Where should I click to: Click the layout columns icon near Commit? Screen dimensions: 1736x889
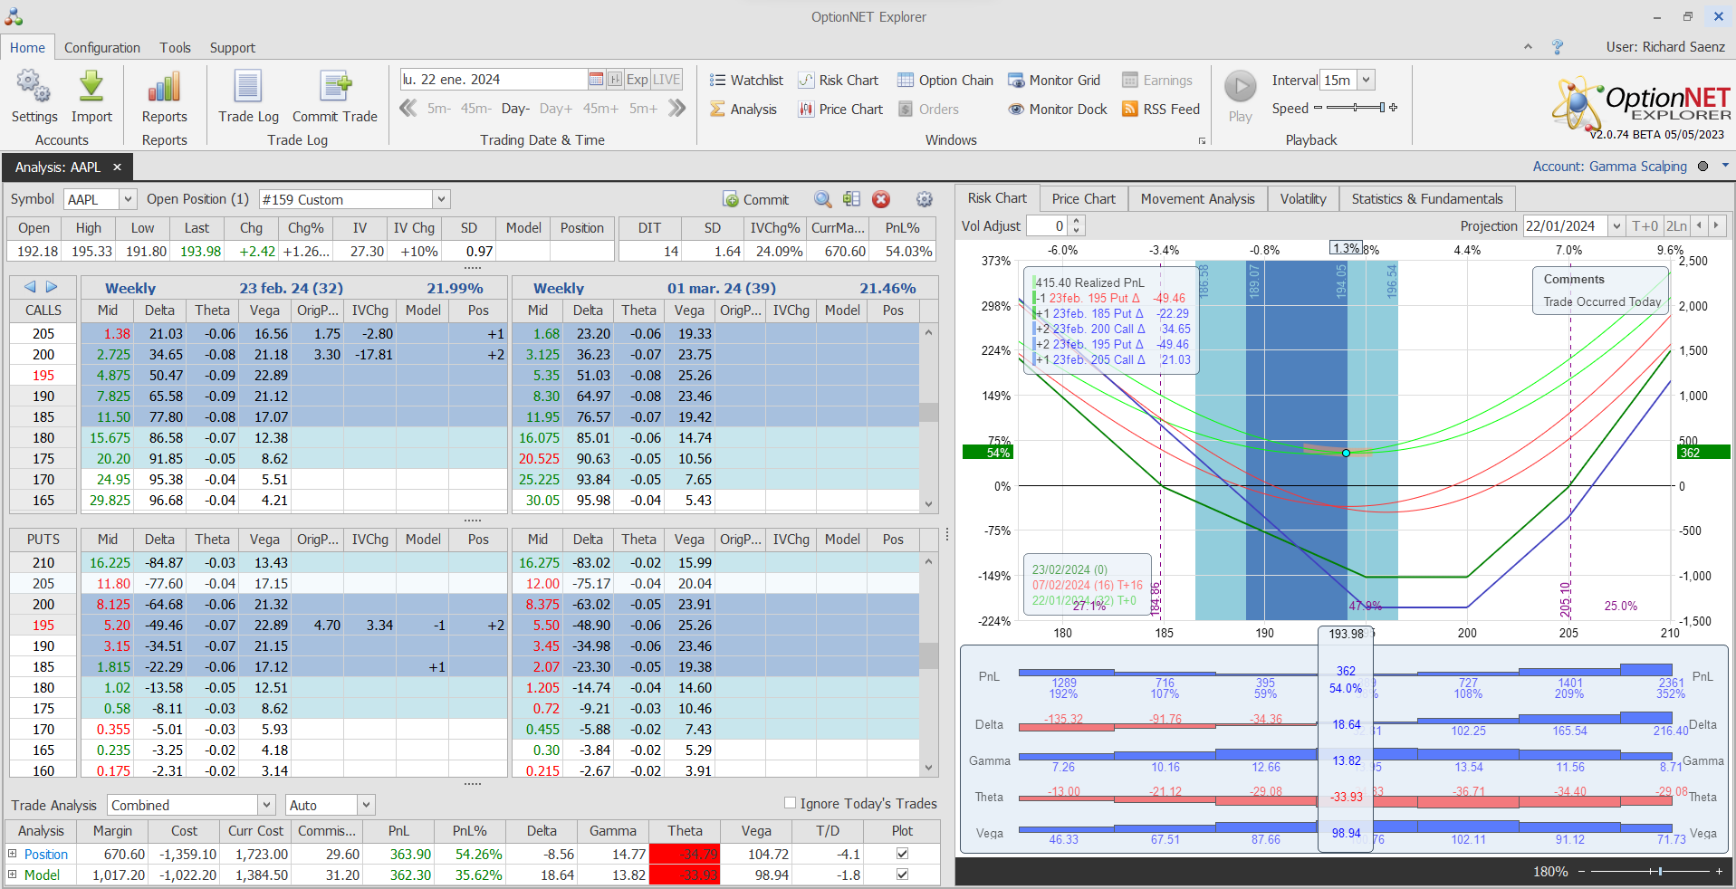(x=851, y=199)
